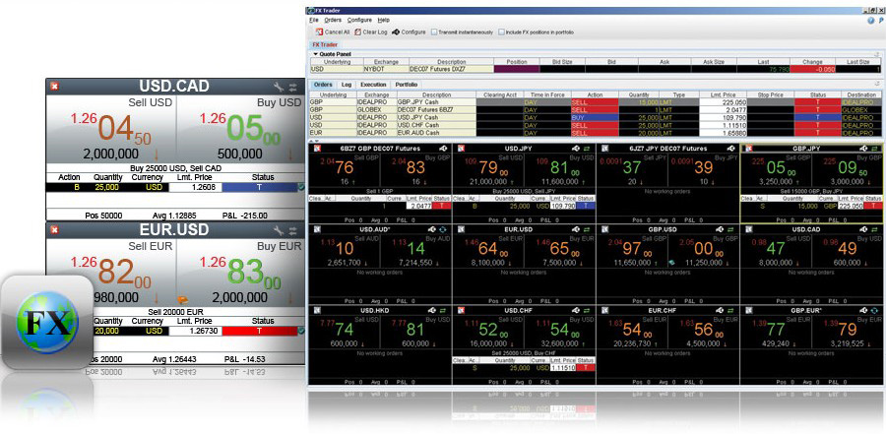Viewport: 886px width, 434px height.
Task: Collapse the Quote Panel triangle
Action: (x=316, y=54)
